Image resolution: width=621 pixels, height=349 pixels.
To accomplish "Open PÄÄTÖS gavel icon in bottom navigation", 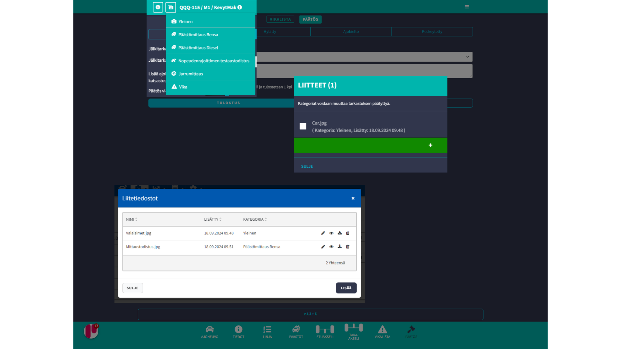I will (411, 332).
